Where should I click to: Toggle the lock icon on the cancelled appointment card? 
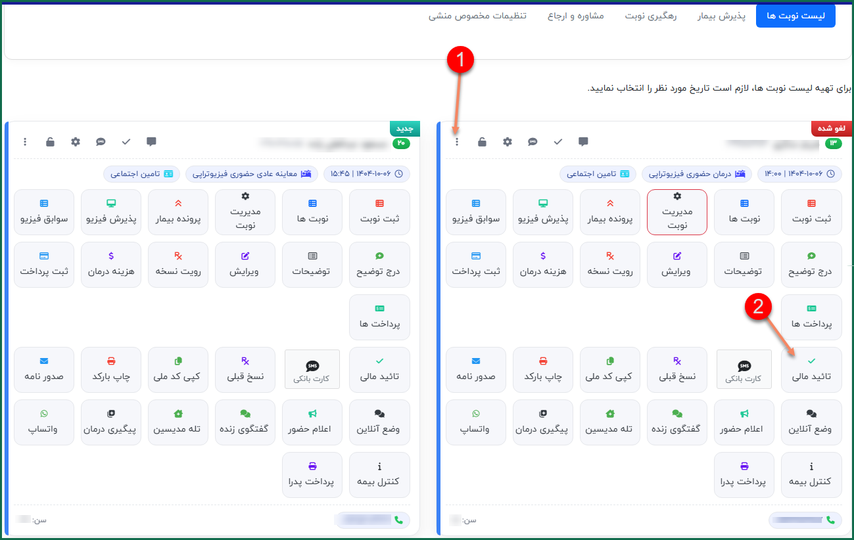tap(482, 142)
